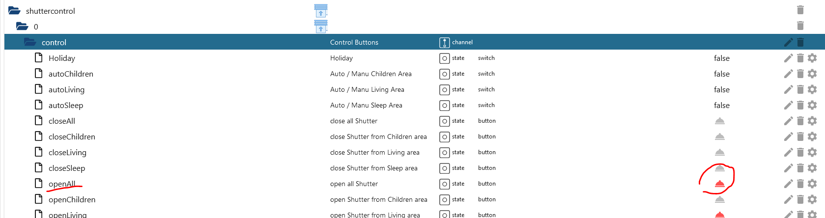Delete the shuttercontrol adapter folder
The width and height of the screenshot is (825, 218).
click(x=800, y=10)
